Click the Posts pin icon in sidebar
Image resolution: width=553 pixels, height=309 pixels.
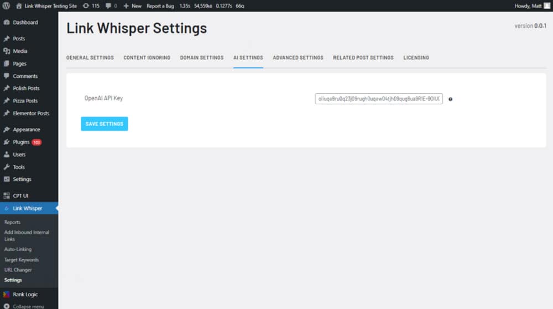tap(6, 39)
